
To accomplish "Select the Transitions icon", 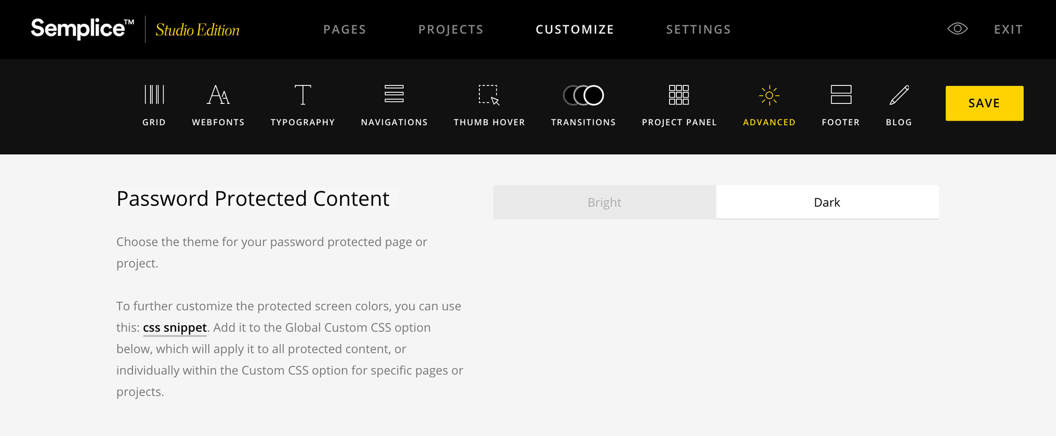I will point(583,95).
